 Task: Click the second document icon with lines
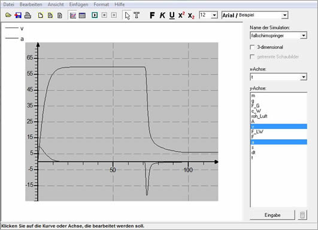(x=50, y=16)
